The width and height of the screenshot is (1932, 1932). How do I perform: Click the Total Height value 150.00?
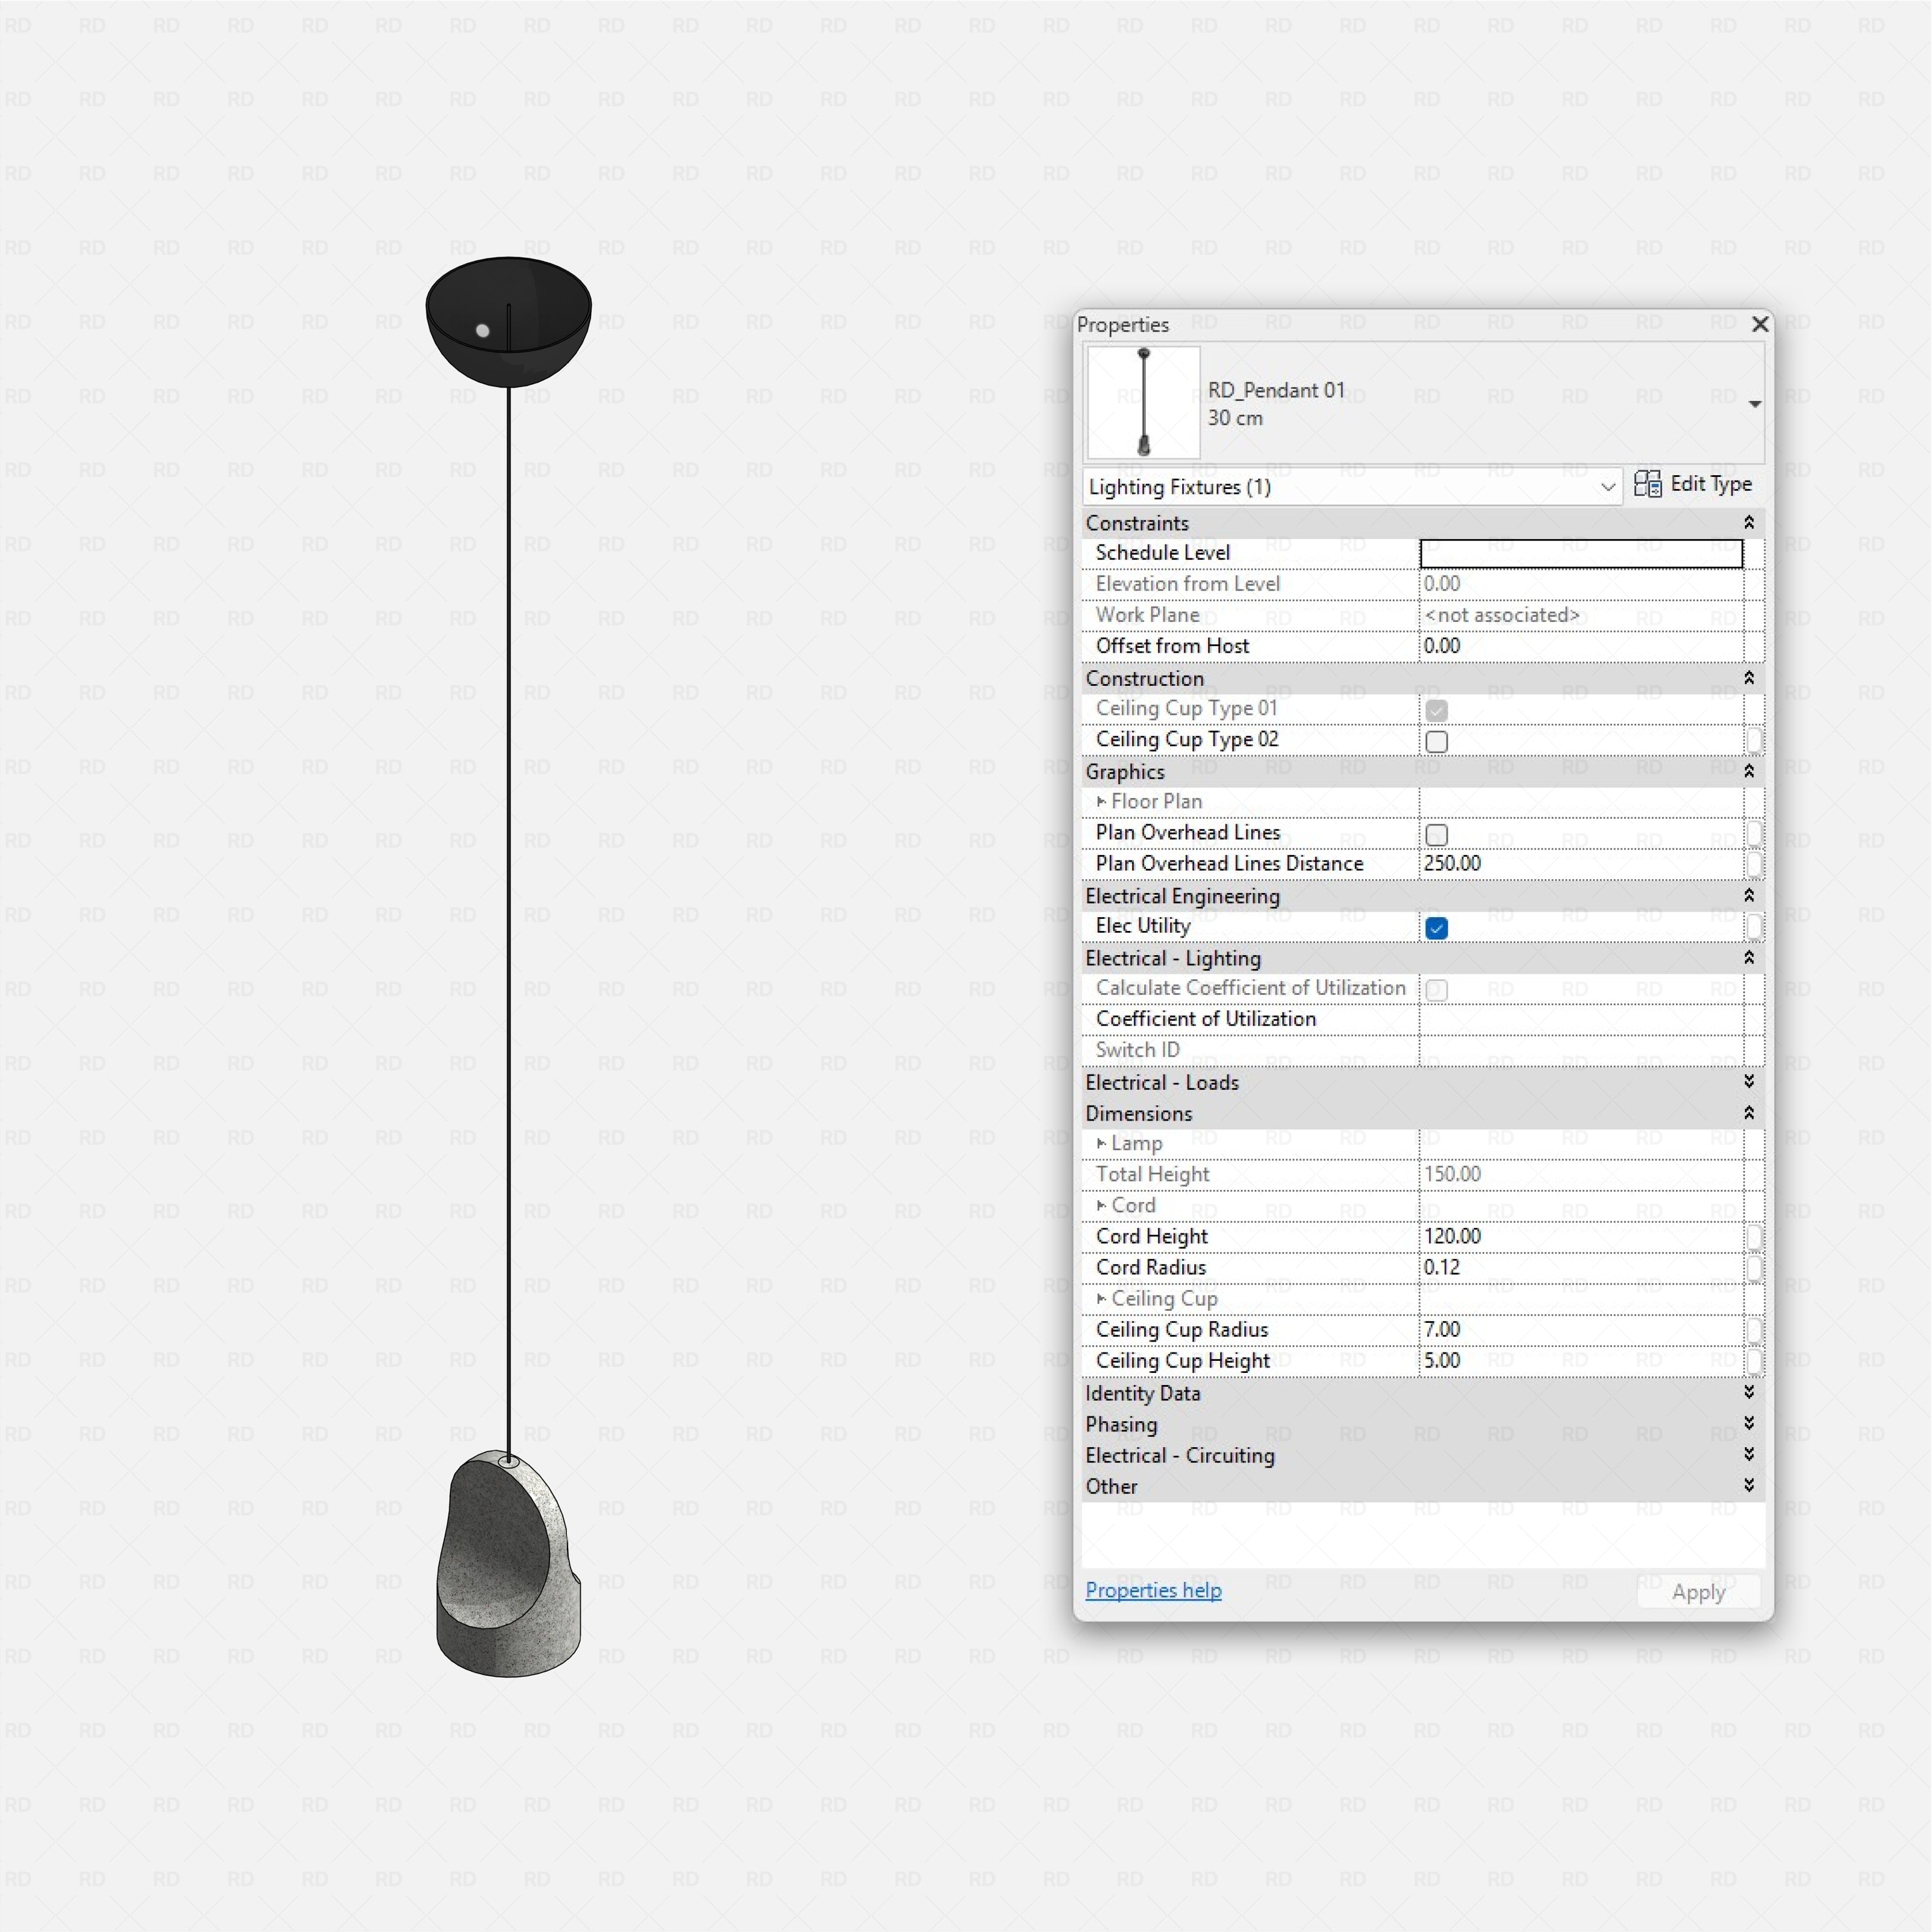tap(1581, 1175)
